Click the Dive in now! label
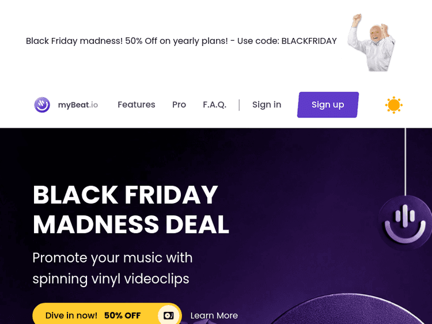 71,315
